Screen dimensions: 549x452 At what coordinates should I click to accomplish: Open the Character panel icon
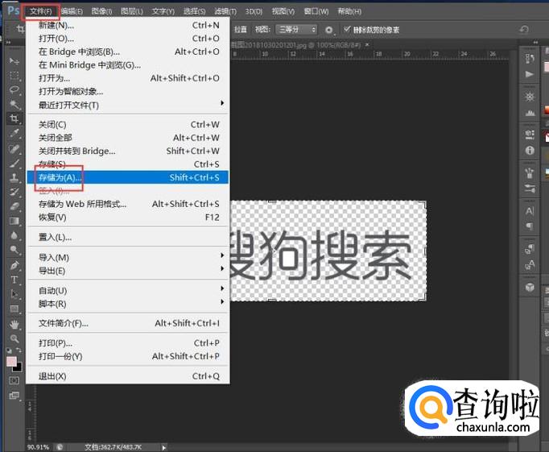pos(530,211)
